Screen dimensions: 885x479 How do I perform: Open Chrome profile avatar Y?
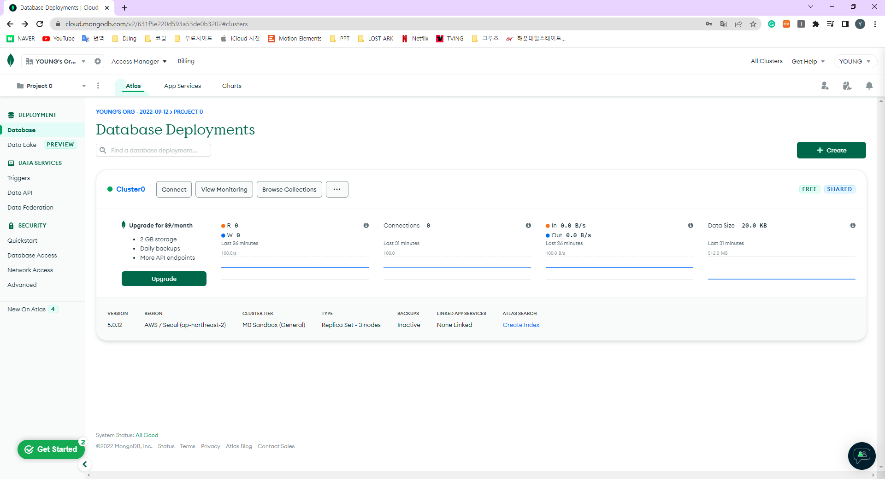pos(860,24)
